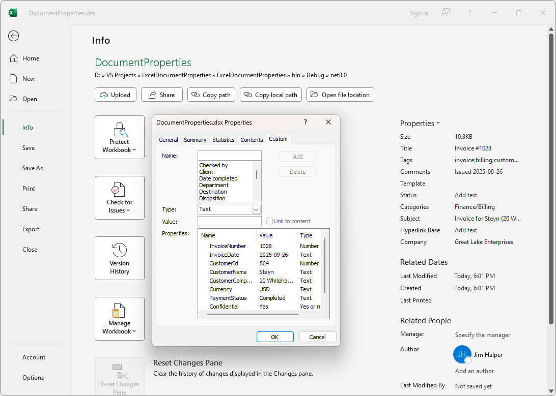Open Protect Workbook lock icon
The height and width of the screenshot is (396, 556).
[x=120, y=129]
